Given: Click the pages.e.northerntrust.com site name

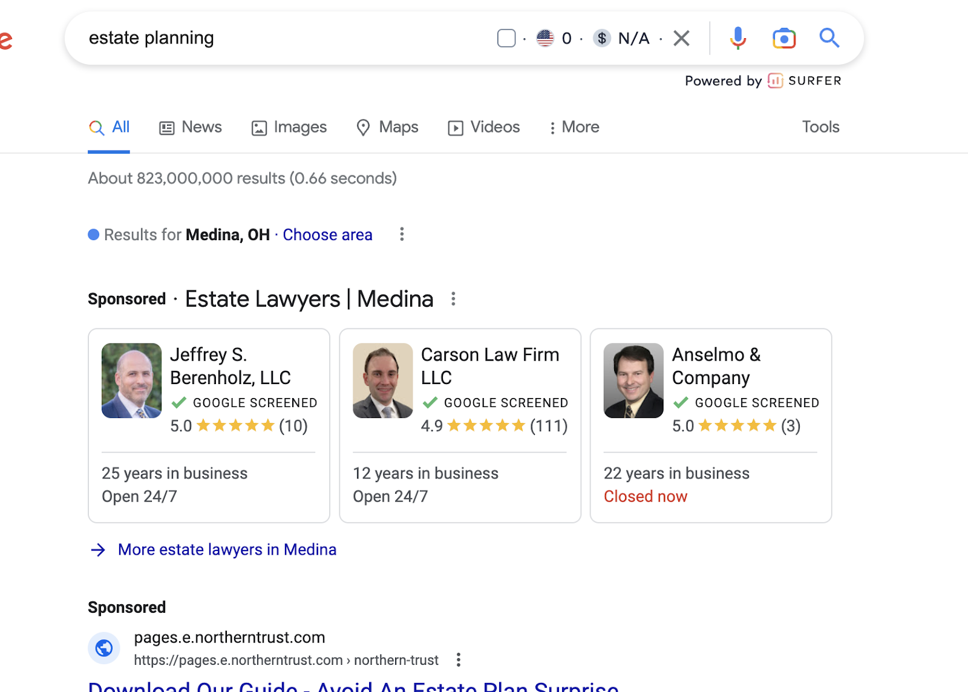Looking at the screenshot, I should (229, 638).
